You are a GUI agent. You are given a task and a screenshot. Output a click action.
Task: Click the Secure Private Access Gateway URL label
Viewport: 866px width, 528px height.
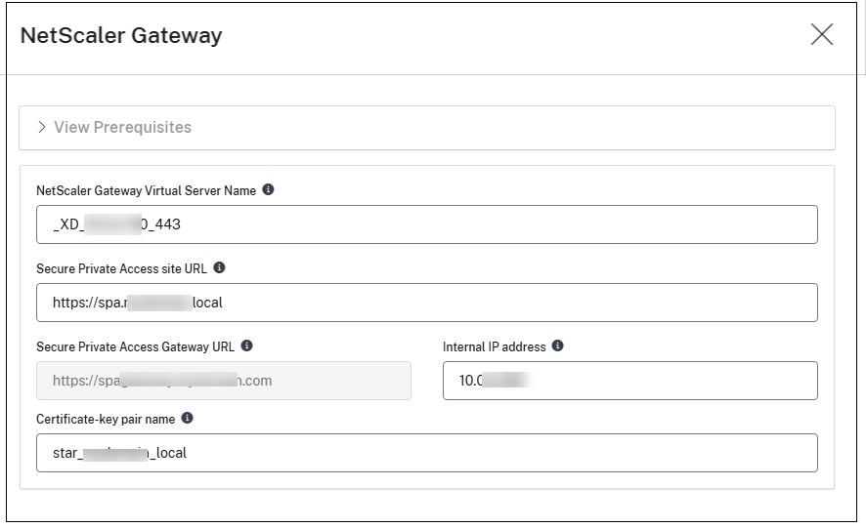click(x=135, y=346)
